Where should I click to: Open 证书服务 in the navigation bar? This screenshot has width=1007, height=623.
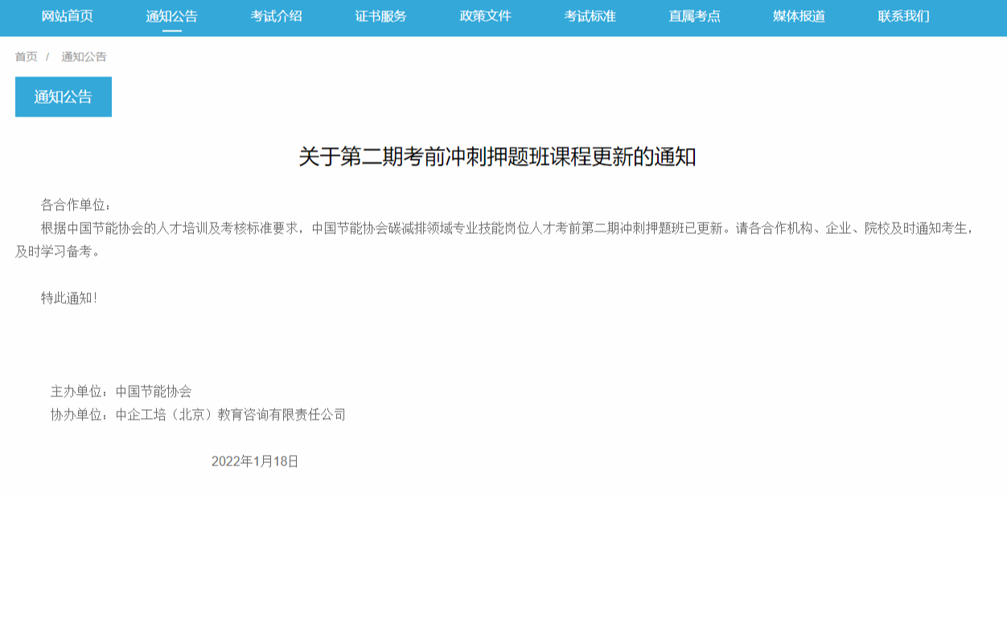point(381,16)
